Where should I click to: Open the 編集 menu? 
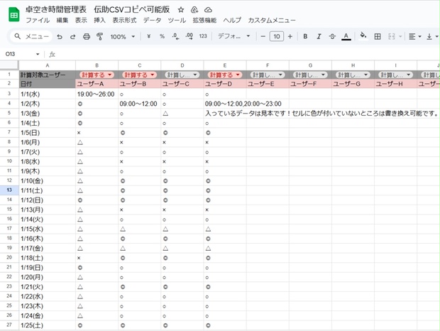(x=62, y=20)
